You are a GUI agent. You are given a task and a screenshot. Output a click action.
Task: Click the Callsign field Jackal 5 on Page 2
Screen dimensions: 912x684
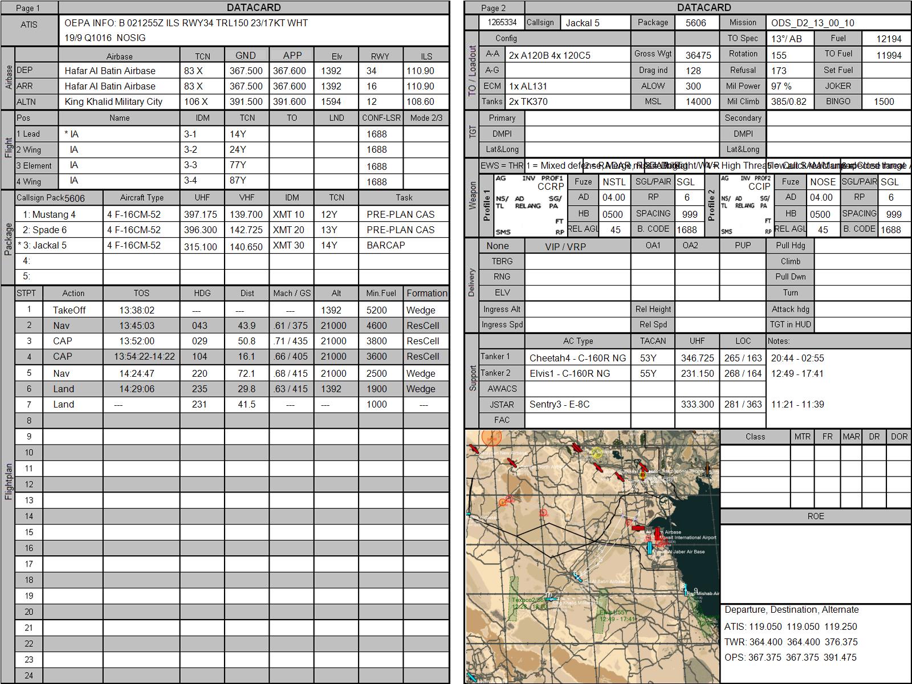[583, 23]
